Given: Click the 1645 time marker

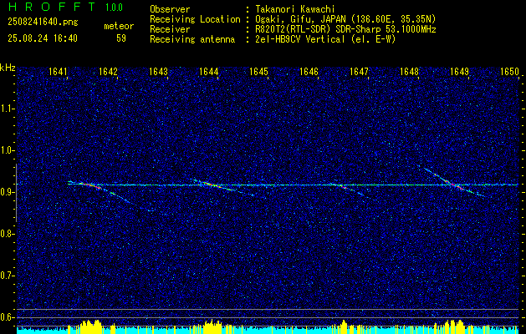Looking at the screenshot, I should coord(258,72).
